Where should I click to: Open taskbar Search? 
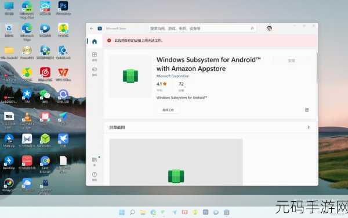click(132, 212)
